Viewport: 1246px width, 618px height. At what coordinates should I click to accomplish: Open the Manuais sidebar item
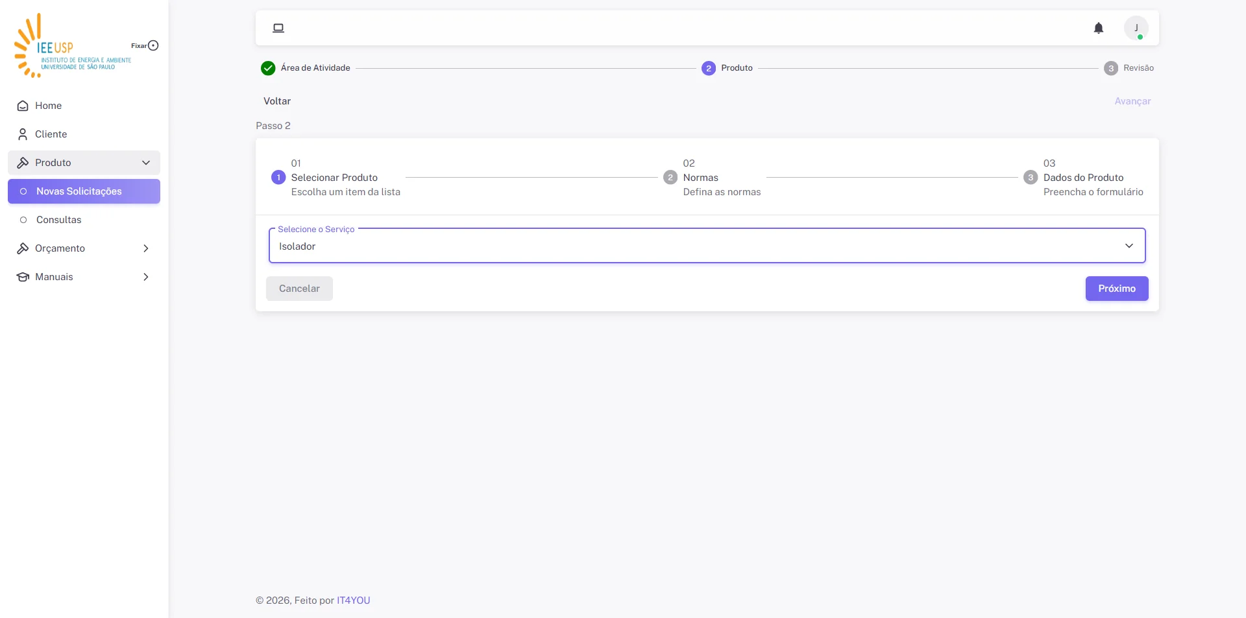tap(84, 277)
